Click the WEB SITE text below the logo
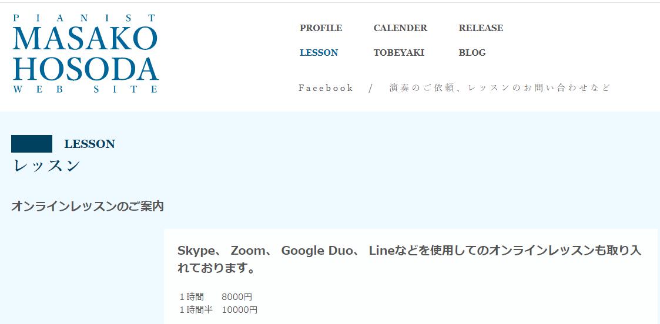This screenshot has height=324, width=660. [x=85, y=89]
